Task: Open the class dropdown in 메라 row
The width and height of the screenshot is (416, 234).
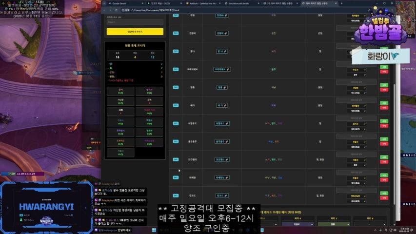Action: tap(357, 106)
